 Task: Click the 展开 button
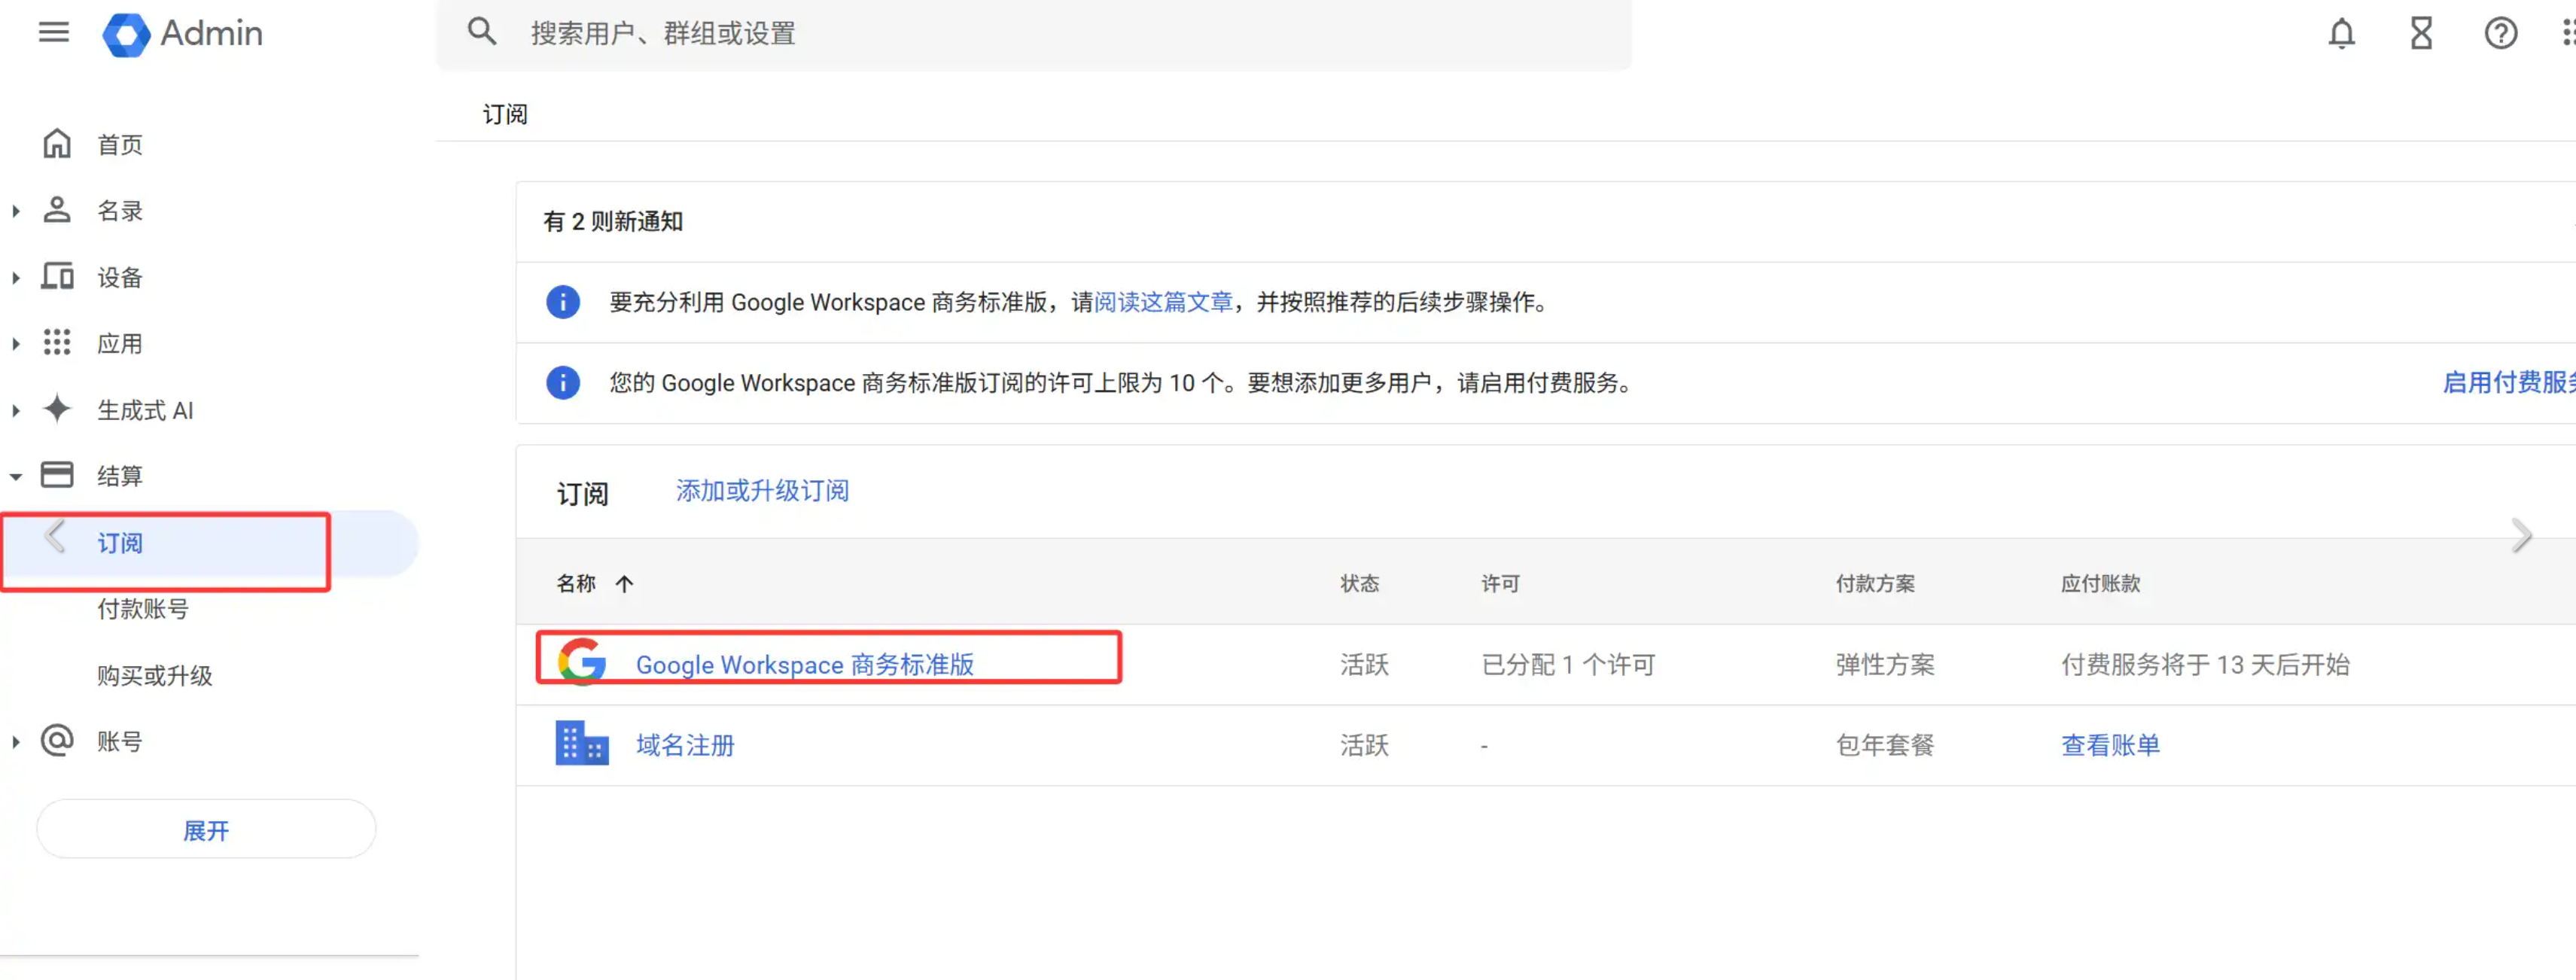pyautogui.click(x=206, y=829)
